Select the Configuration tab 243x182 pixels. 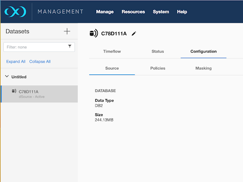tap(204, 51)
